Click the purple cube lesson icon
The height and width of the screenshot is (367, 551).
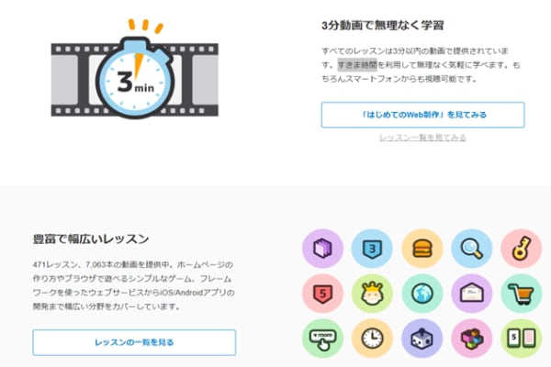pyautogui.click(x=322, y=249)
